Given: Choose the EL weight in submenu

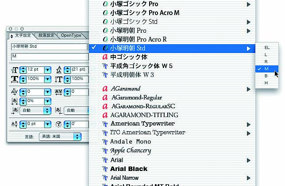Looking at the screenshot, I should pos(267,48).
